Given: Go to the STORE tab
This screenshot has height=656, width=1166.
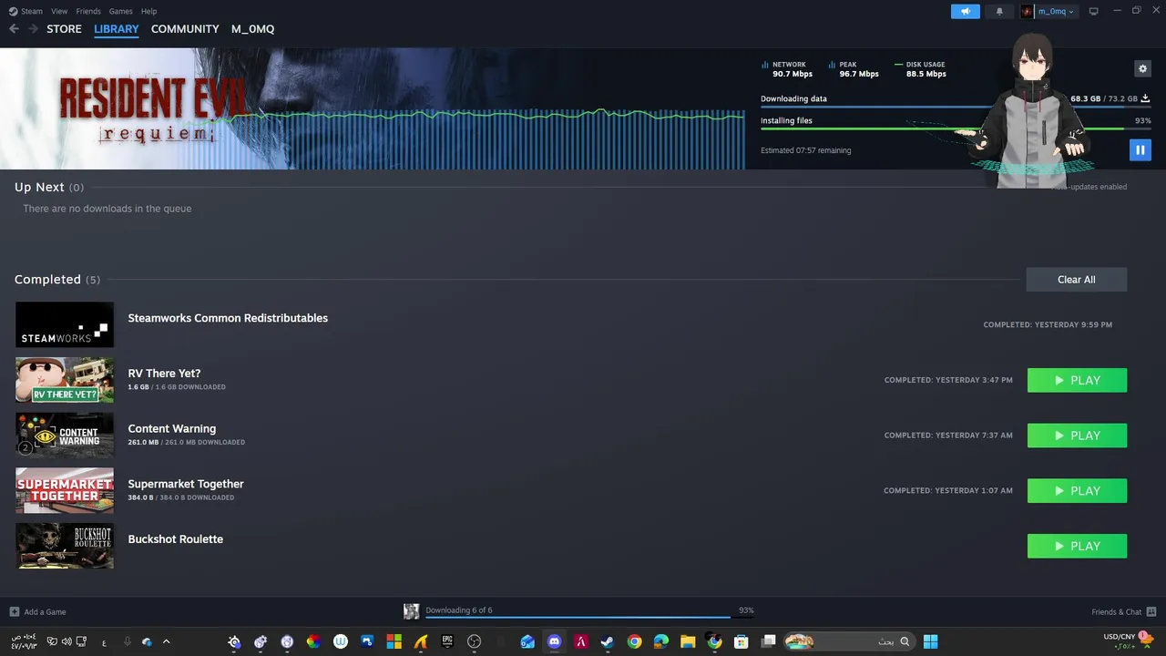Looking at the screenshot, I should coord(65,29).
